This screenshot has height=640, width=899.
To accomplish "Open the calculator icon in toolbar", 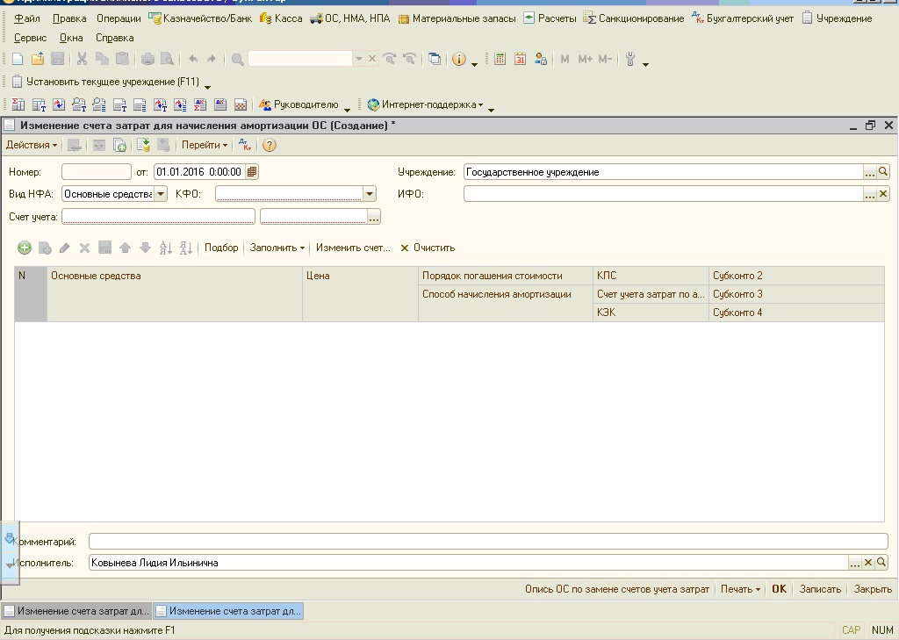I will click(500, 59).
